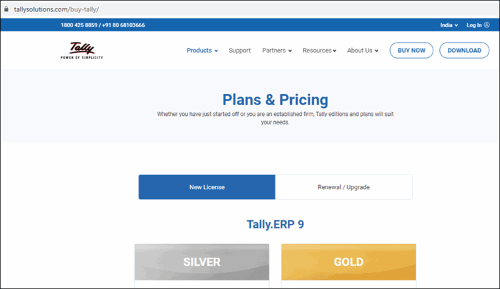Click the tallysolutions.com URL in address bar
500x289 pixels.
tap(57, 9)
